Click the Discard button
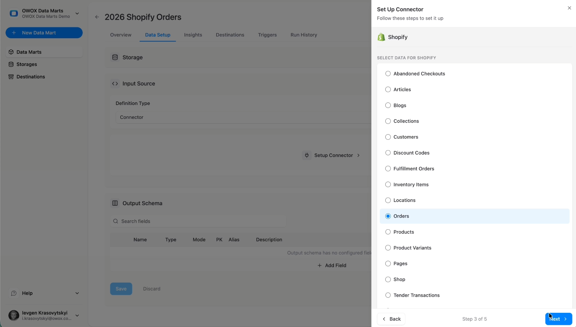 [x=152, y=289]
